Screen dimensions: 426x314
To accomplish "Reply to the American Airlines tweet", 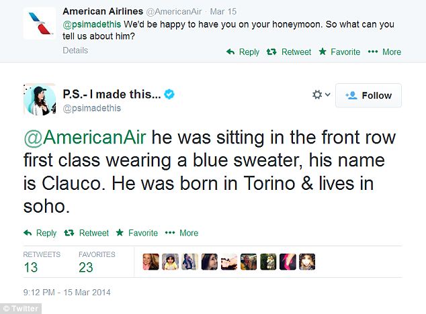I will click(243, 52).
